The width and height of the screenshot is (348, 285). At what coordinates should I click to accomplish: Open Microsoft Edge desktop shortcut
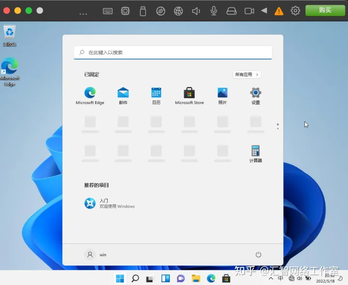10,72
